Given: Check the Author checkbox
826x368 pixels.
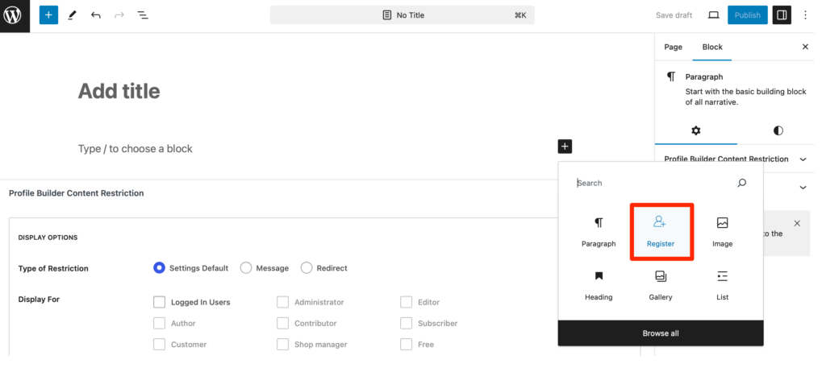Looking at the screenshot, I should click(159, 324).
